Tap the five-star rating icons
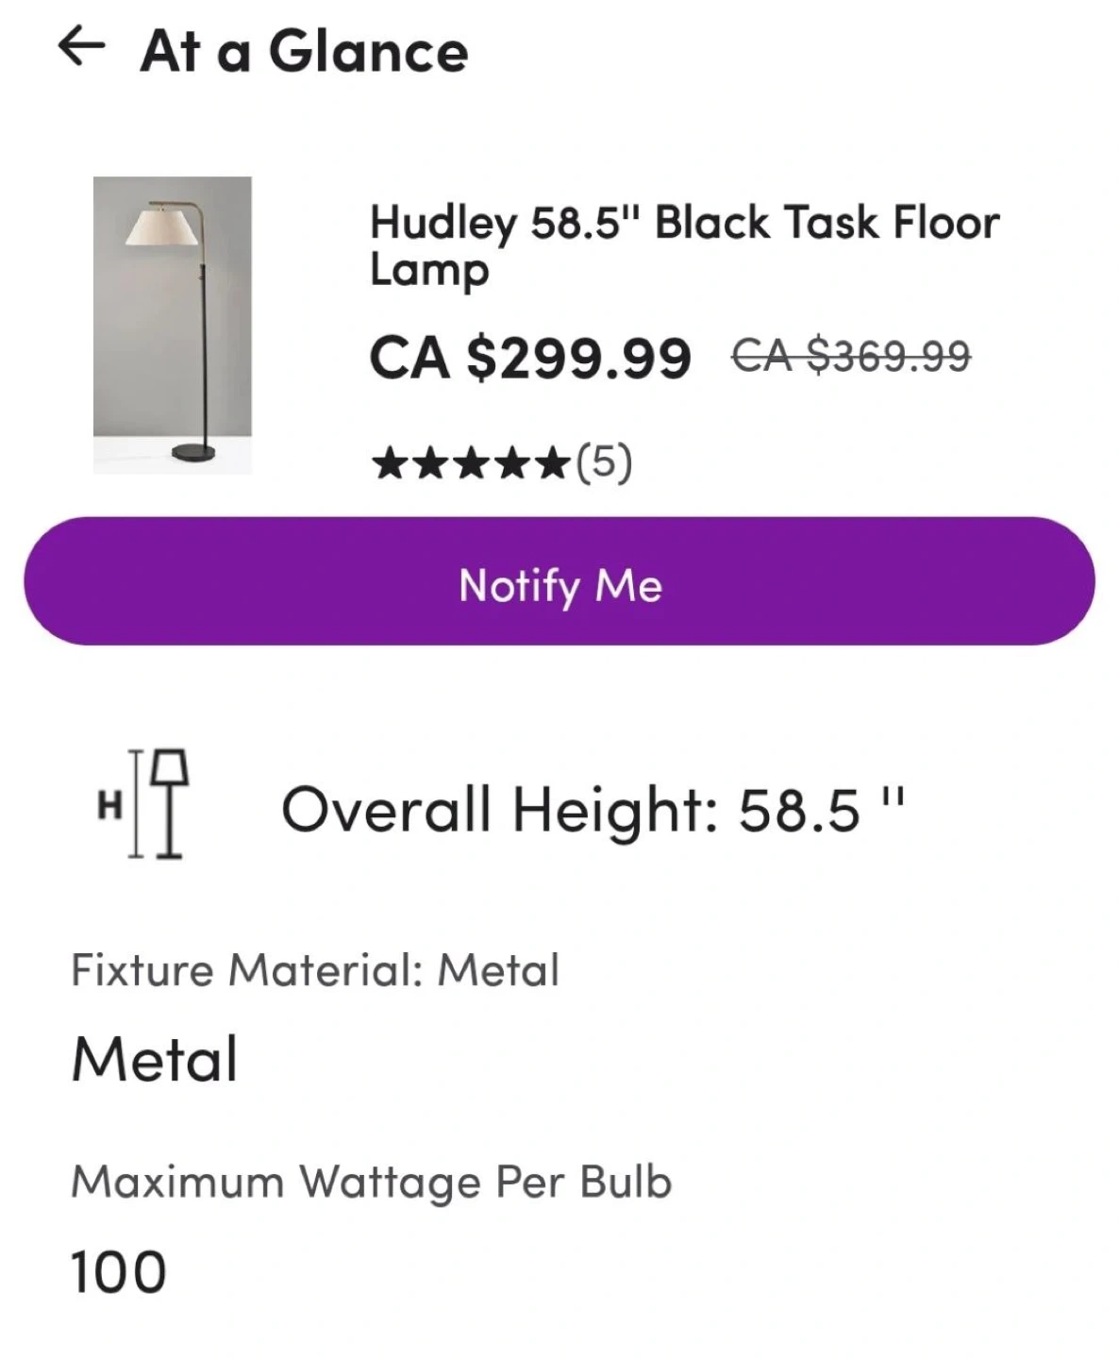 472,463
